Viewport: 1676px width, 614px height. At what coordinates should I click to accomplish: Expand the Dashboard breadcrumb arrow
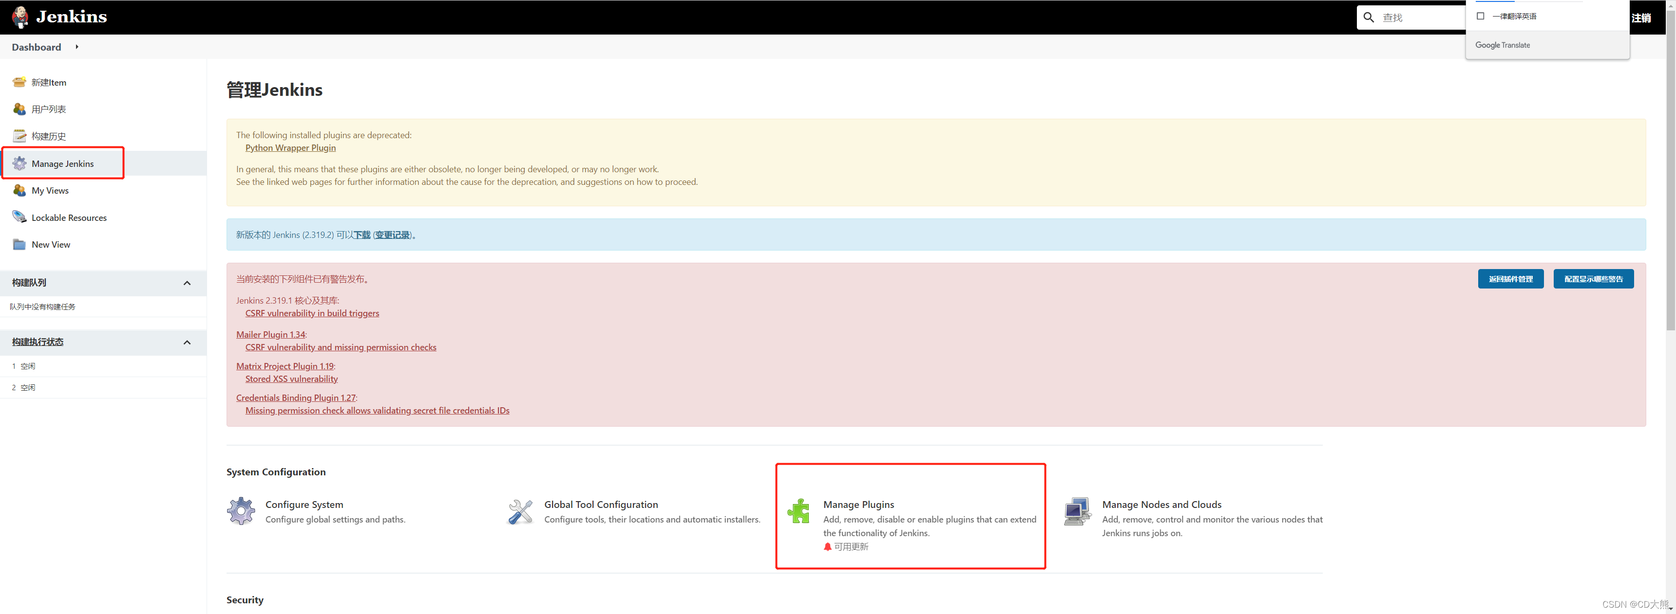pyautogui.click(x=76, y=47)
